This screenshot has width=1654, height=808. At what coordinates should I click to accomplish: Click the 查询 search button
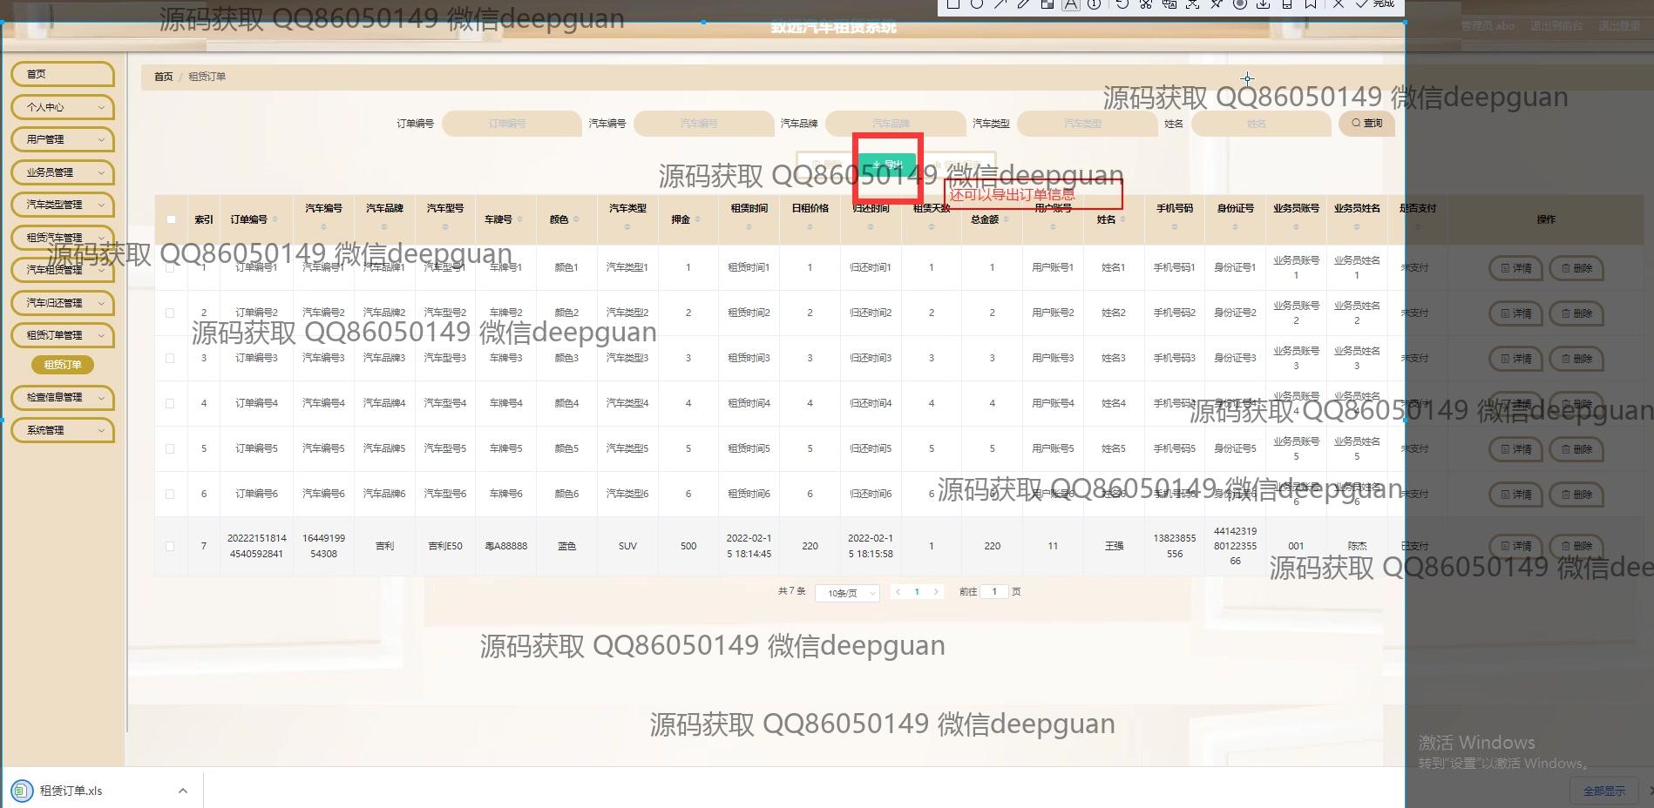pos(1366,124)
